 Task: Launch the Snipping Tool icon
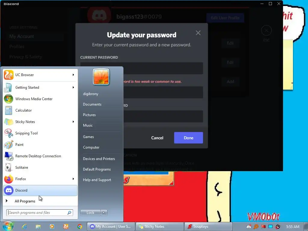click(x=9, y=133)
